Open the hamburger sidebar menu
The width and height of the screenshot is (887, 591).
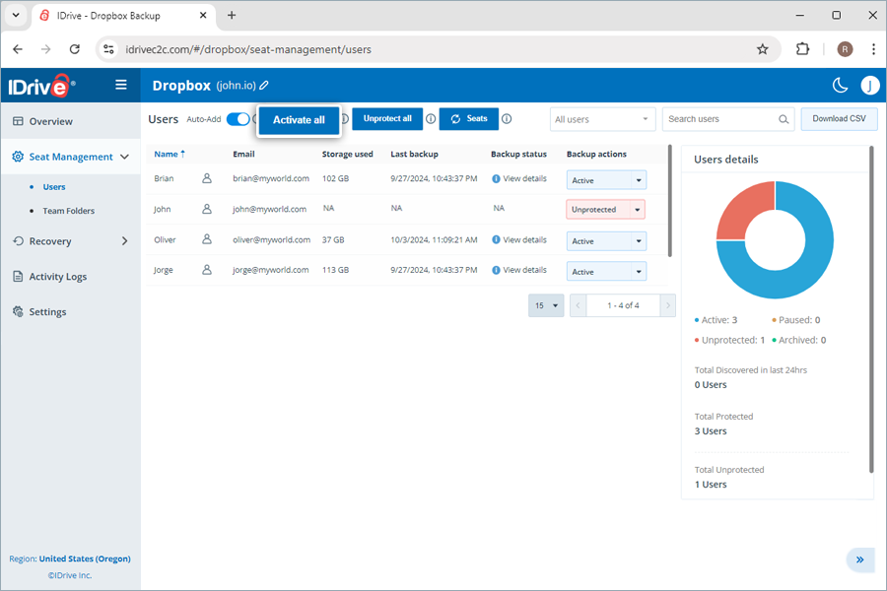[120, 85]
